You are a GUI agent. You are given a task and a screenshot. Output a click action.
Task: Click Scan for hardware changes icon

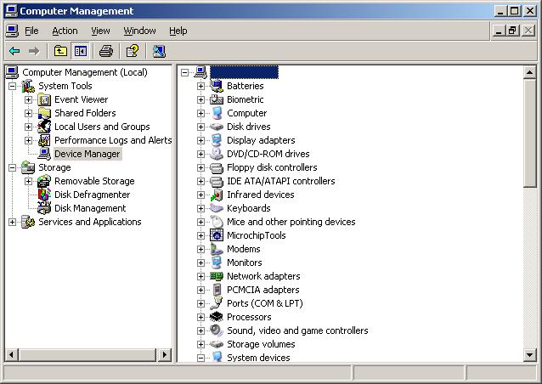tap(159, 51)
